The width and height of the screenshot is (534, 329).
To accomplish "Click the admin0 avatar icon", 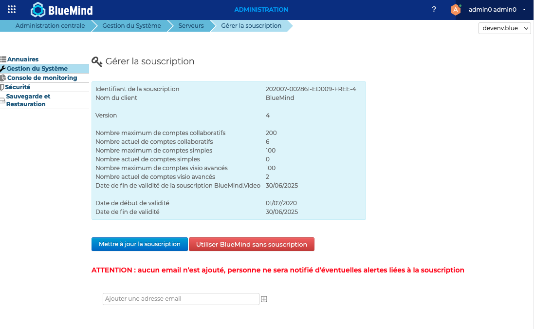I will click(x=455, y=10).
